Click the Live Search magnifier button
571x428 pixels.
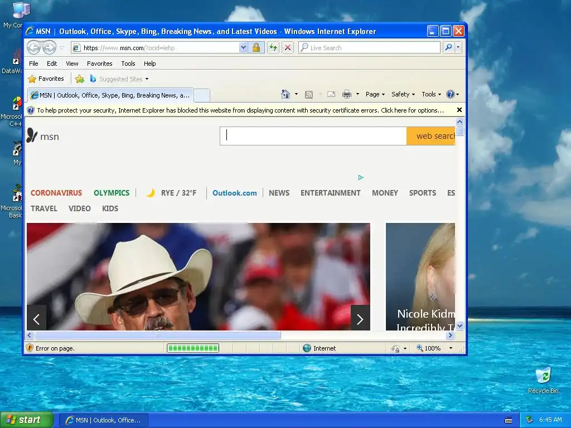coord(448,48)
